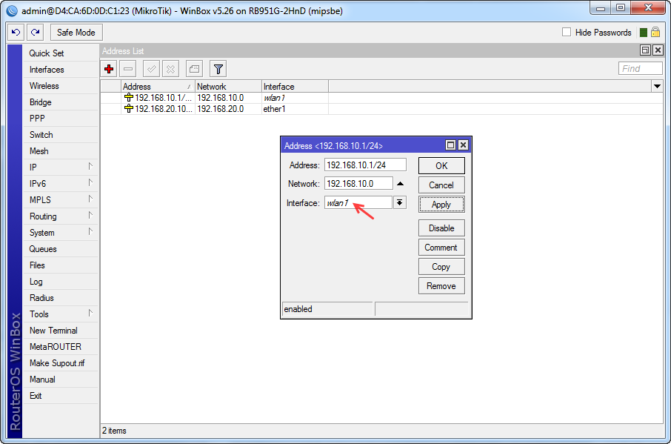The height and width of the screenshot is (444, 671).
Task: Open New Terminal
Action: pos(61,330)
